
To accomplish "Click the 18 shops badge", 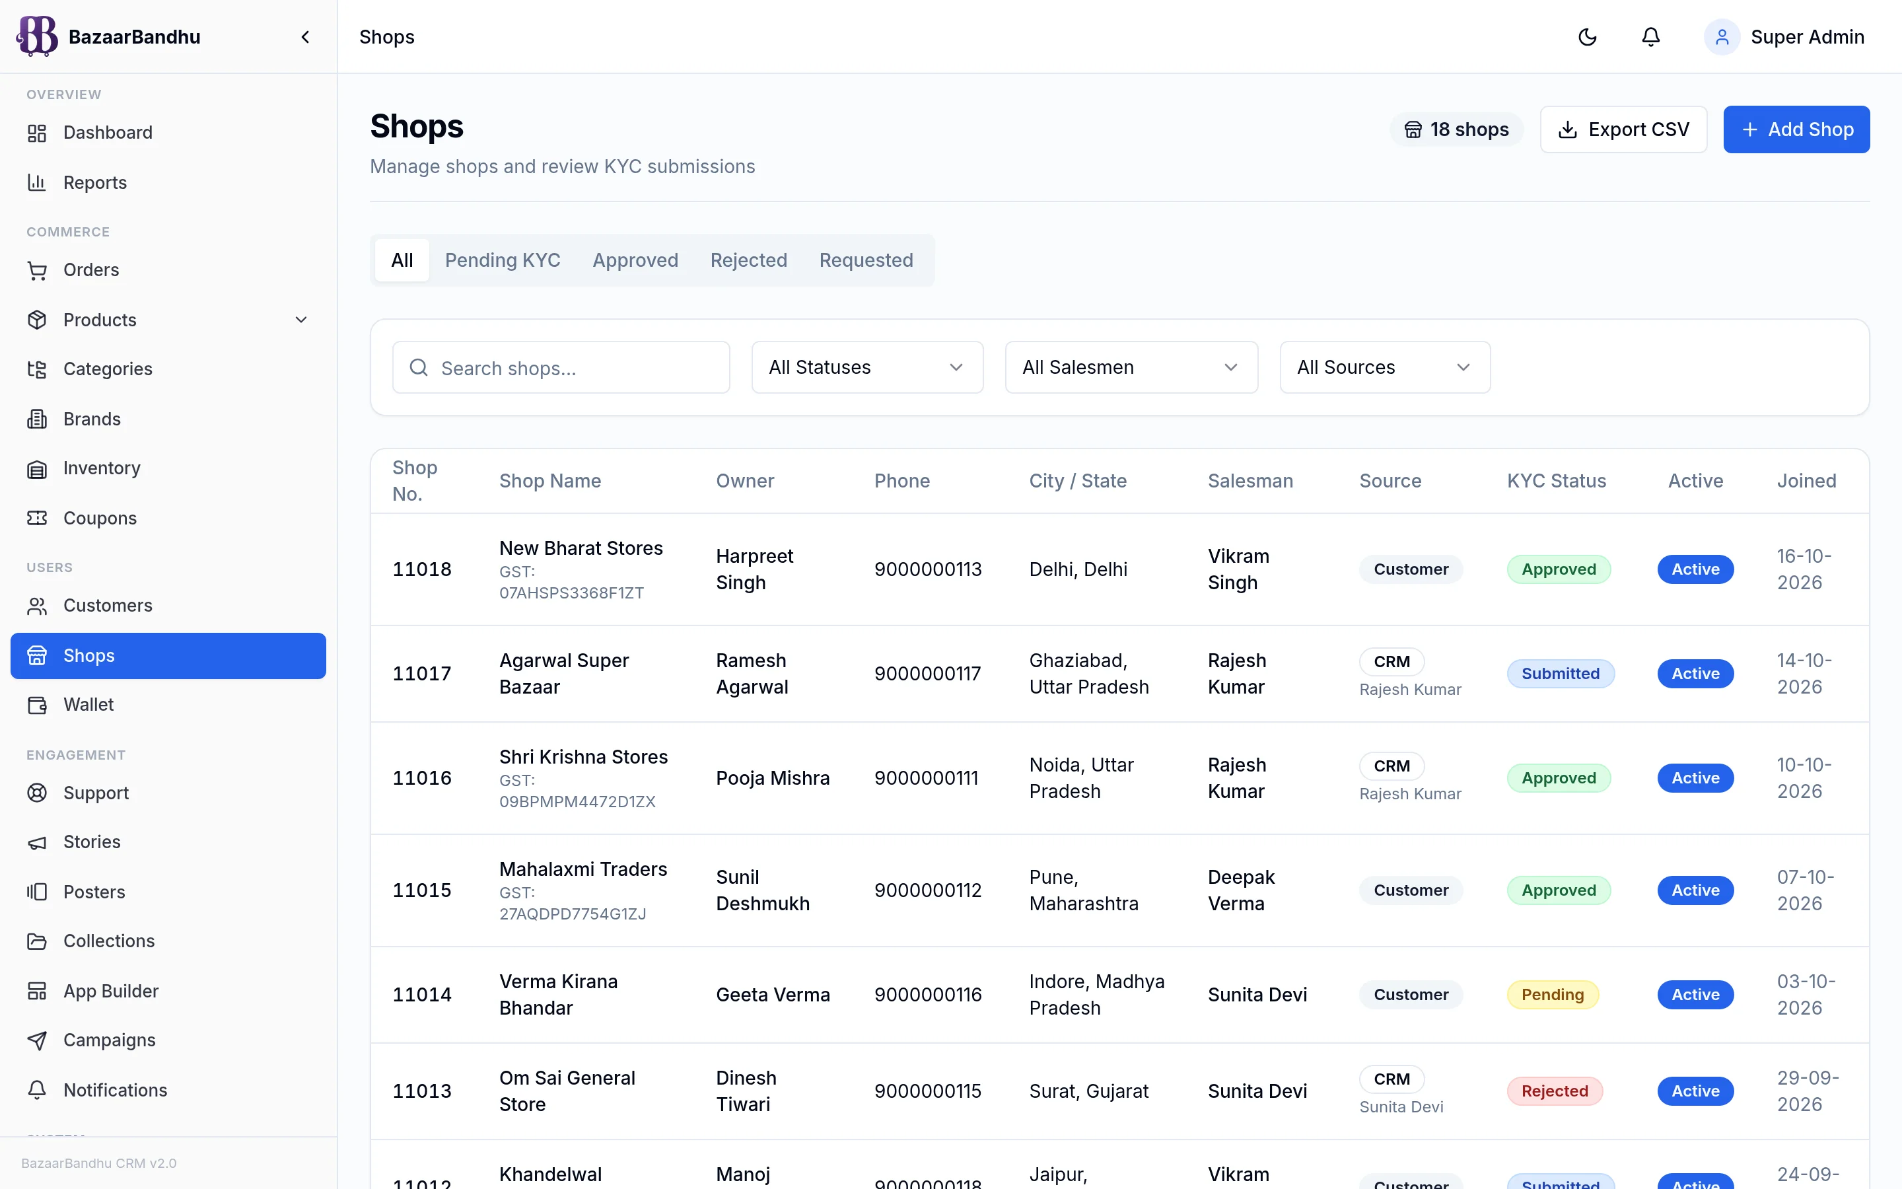I will tap(1456, 129).
